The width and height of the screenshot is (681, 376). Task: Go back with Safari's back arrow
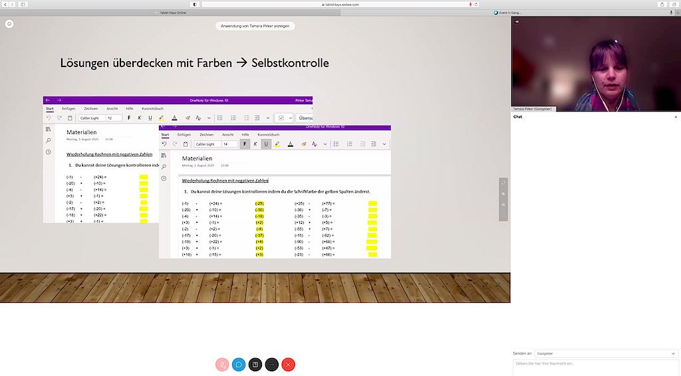pos(6,4)
